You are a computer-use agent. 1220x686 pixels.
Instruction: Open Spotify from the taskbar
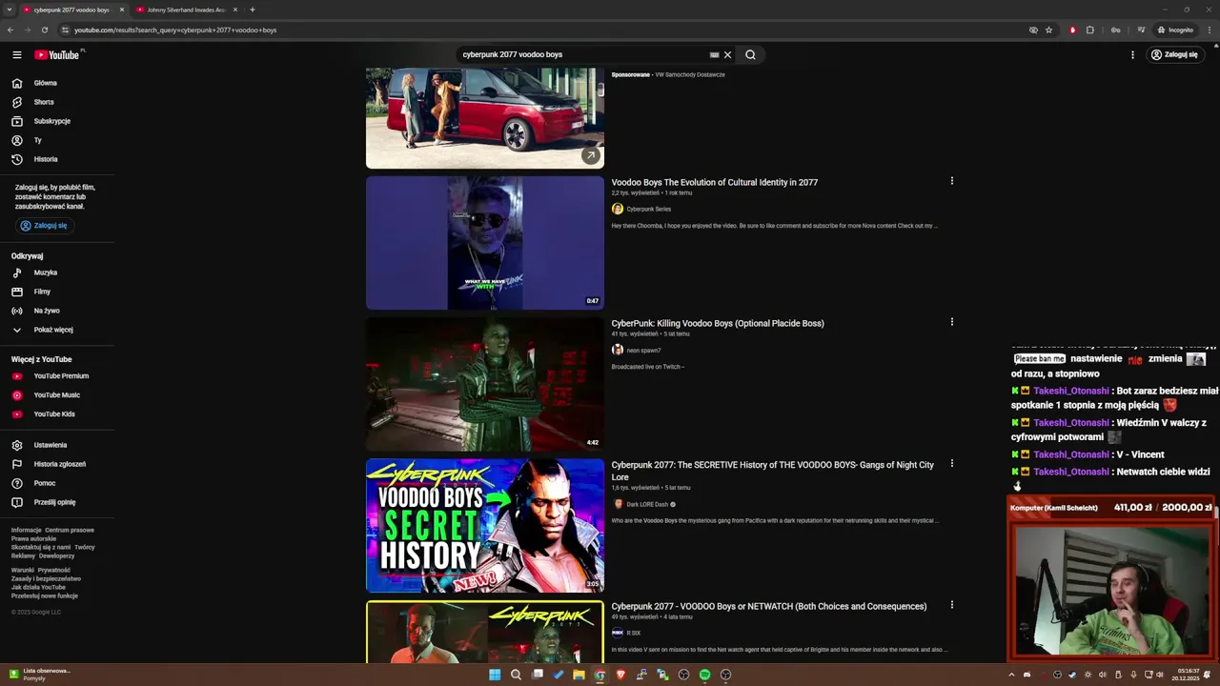coord(704,675)
